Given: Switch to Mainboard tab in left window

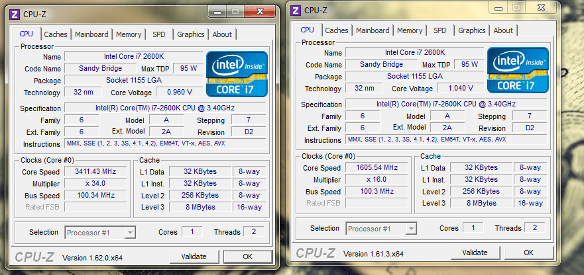Looking at the screenshot, I should 91,34.
